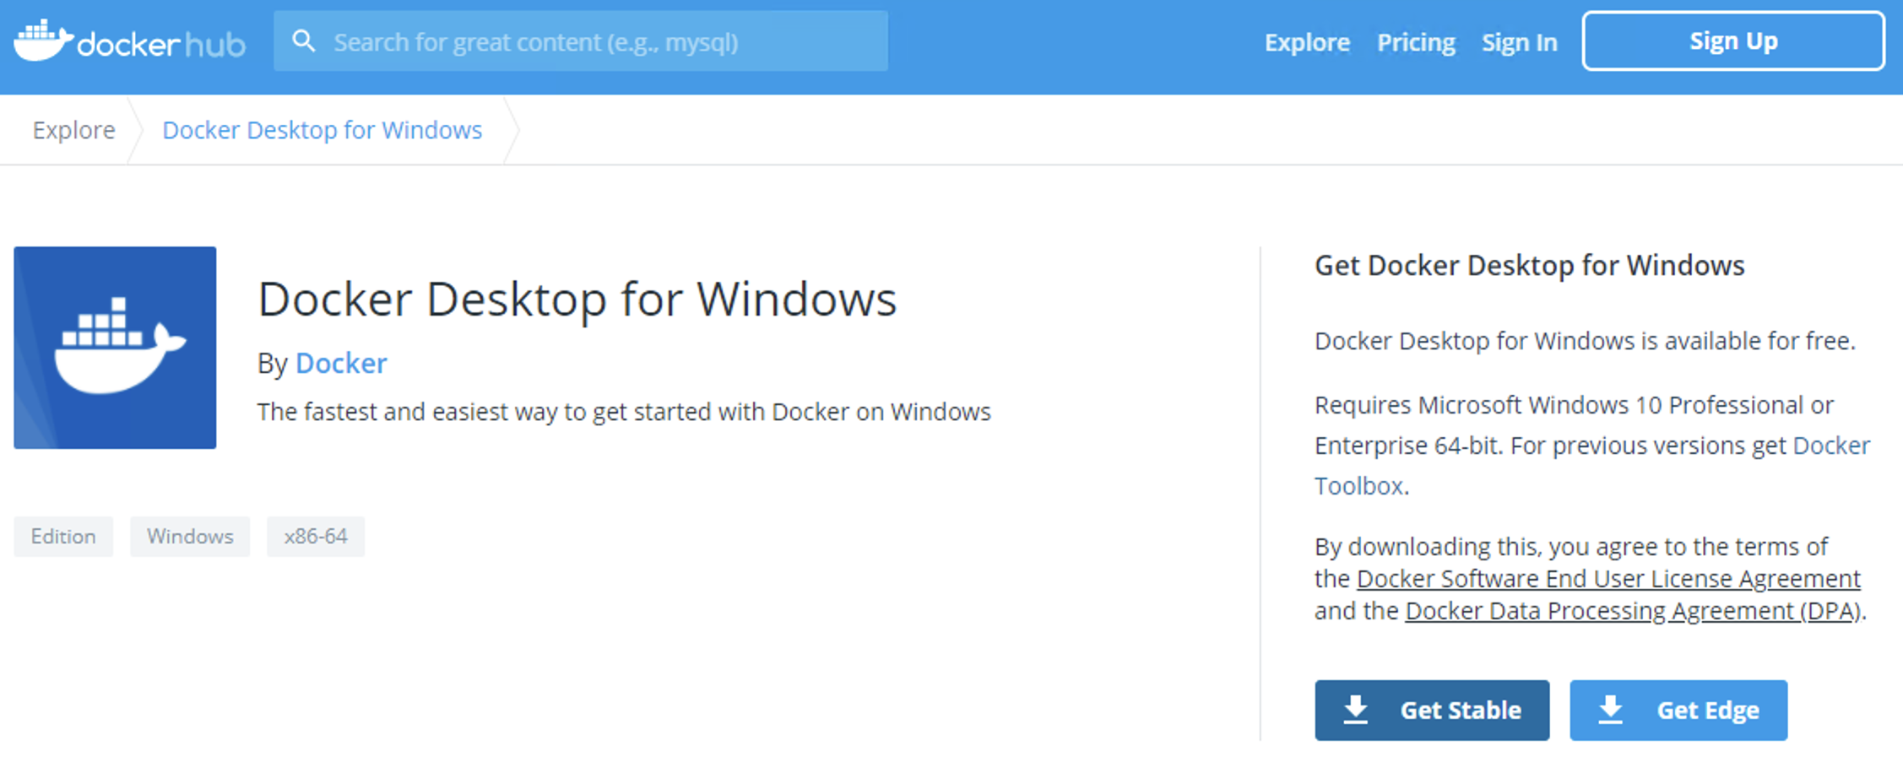Screen dimensions: 1903x778
Task: Open Docker Software End User License Agreement
Action: 1608,579
